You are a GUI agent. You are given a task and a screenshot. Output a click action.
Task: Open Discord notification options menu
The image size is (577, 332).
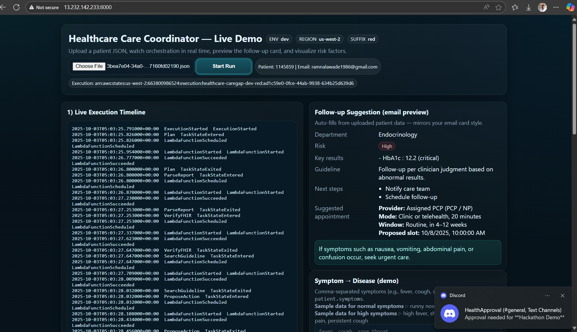click(547, 295)
